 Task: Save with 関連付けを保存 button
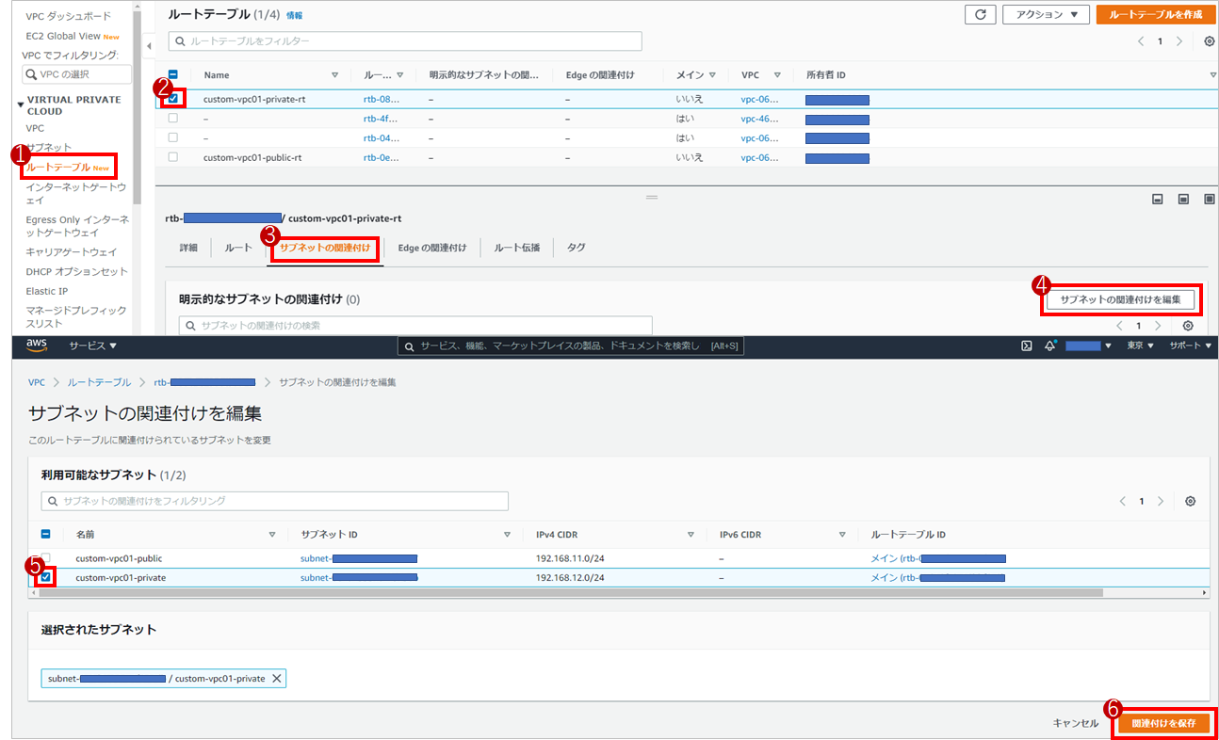click(x=1163, y=723)
